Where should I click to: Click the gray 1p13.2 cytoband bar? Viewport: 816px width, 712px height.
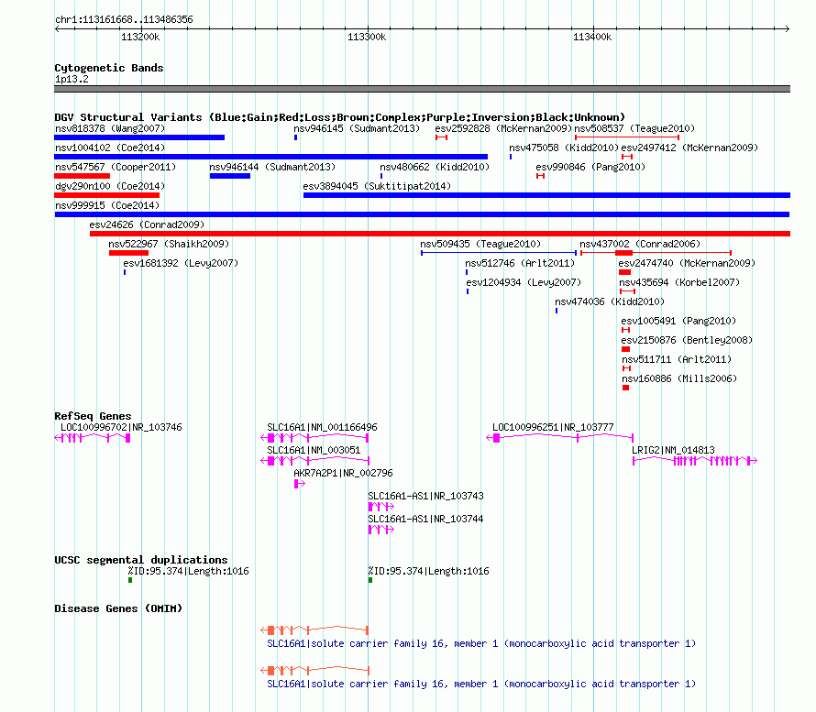point(422,89)
